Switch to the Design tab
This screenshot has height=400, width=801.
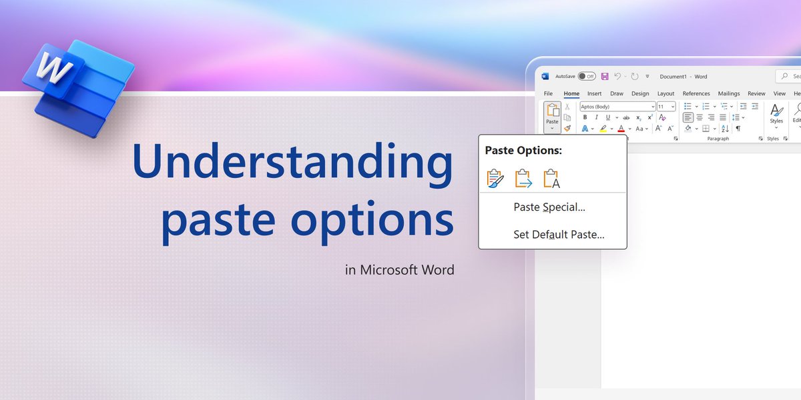(640, 94)
